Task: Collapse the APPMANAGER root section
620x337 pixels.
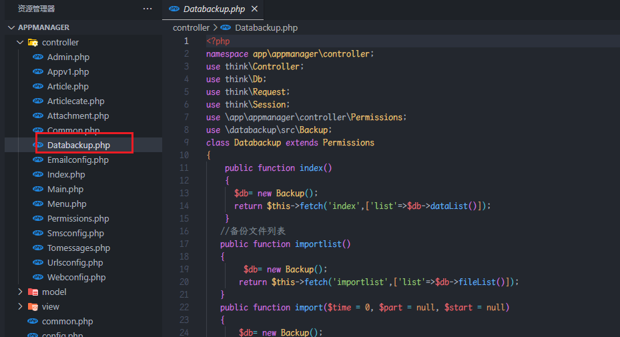Action: pyautogui.click(x=11, y=27)
